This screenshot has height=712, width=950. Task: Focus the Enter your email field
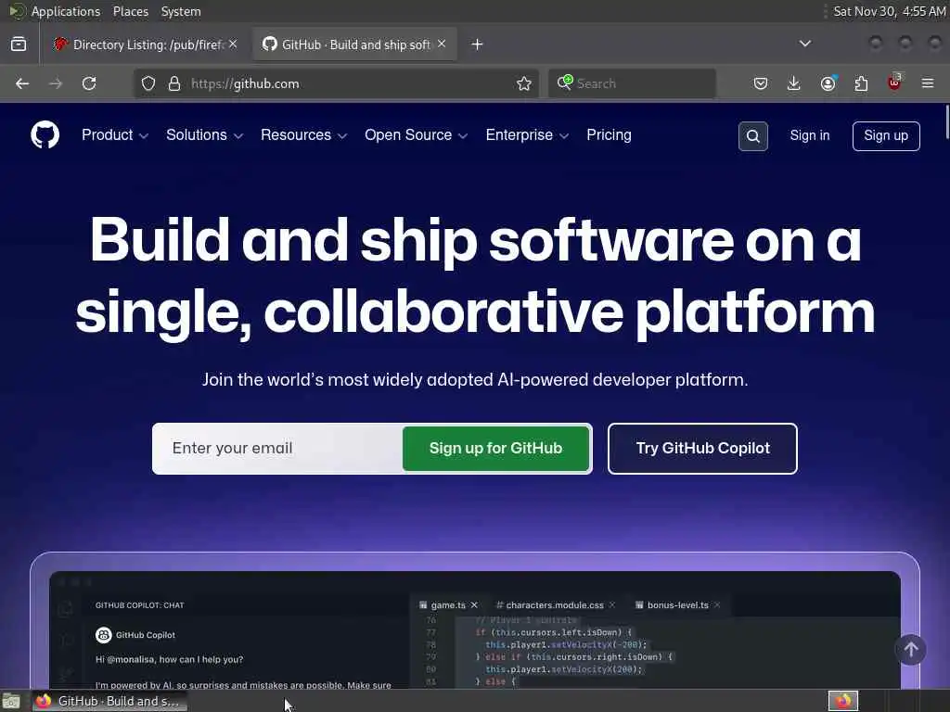[278, 449]
